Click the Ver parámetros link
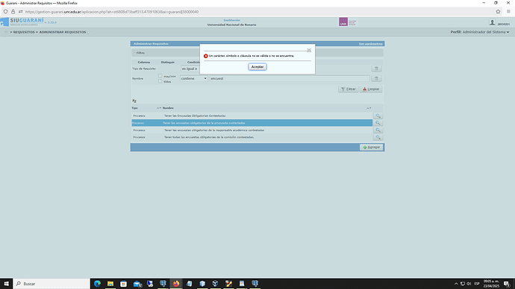The width and height of the screenshot is (515, 289). [x=370, y=44]
